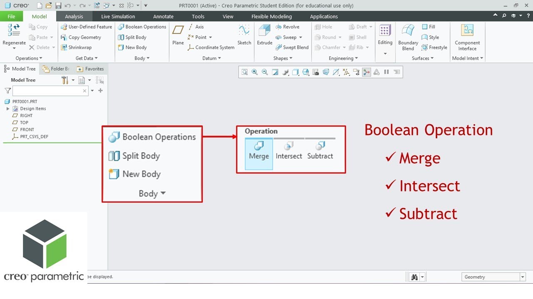This screenshot has height=299, width=533.
Task: Start the Sketch tool
Action: 244,35
